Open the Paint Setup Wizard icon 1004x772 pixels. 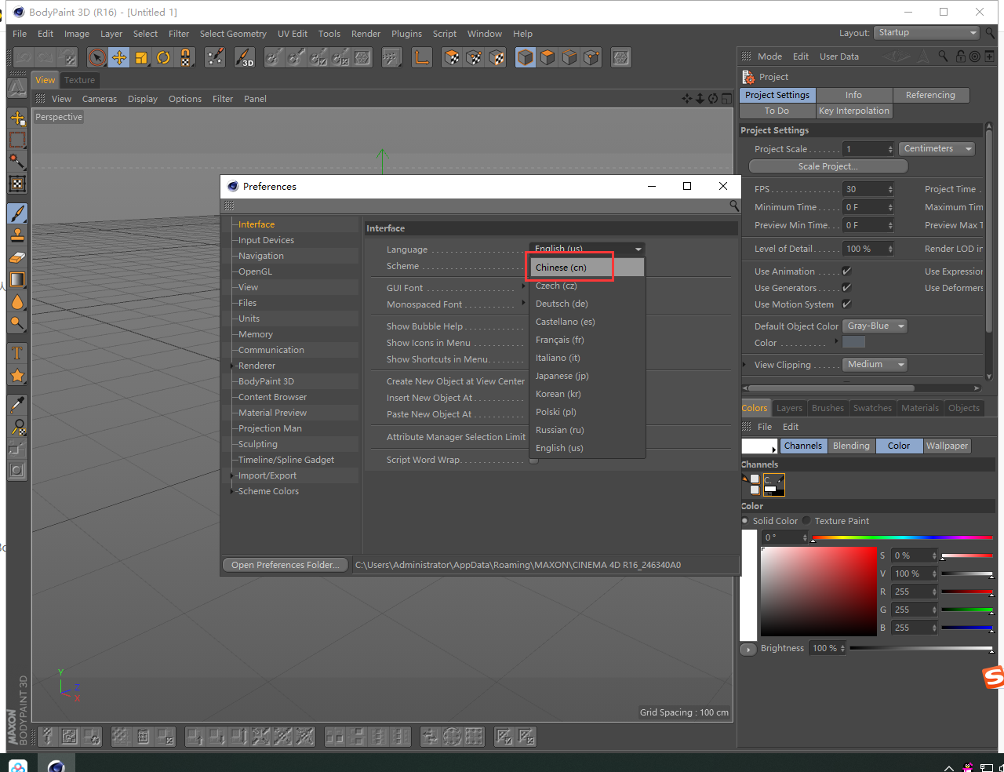[215, 57]
